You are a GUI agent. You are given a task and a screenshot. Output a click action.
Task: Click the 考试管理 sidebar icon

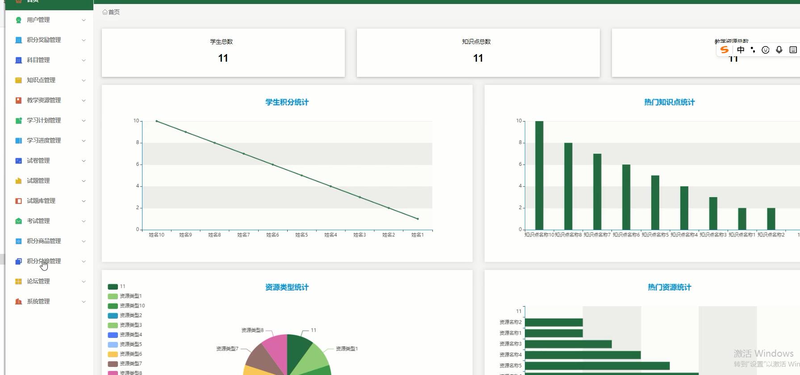point(18,221)
